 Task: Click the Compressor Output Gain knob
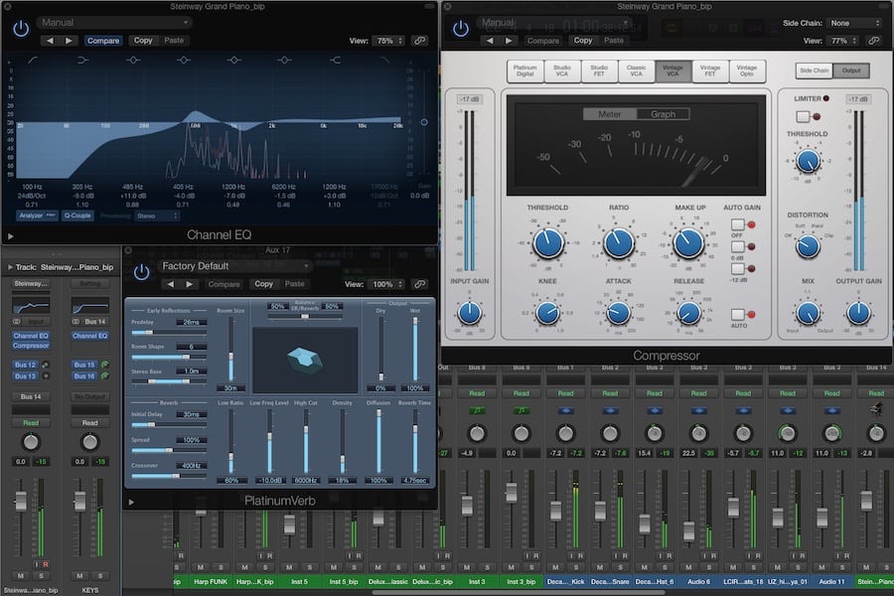858,313
